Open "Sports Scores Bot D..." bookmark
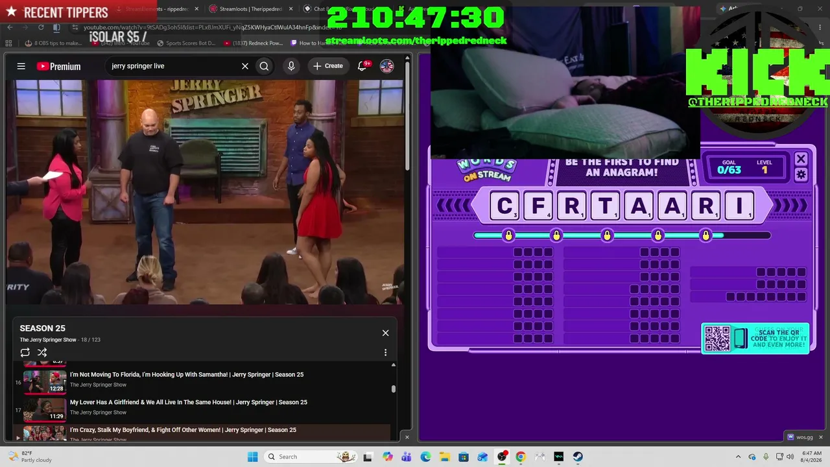 coord(186,43)
